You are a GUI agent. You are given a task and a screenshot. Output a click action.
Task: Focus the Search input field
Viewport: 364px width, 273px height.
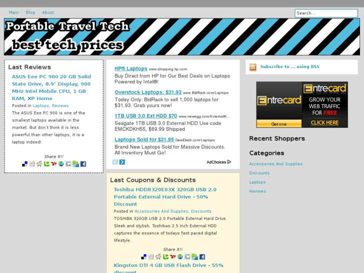coord(326,13)
